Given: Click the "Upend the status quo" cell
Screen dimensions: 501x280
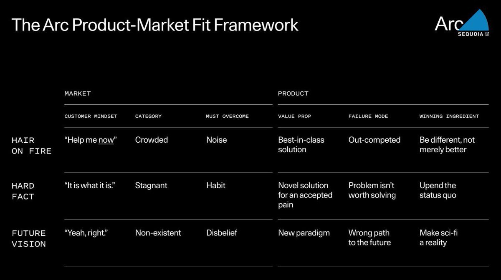Looking at the screenshot, I should tap(438, 190).
